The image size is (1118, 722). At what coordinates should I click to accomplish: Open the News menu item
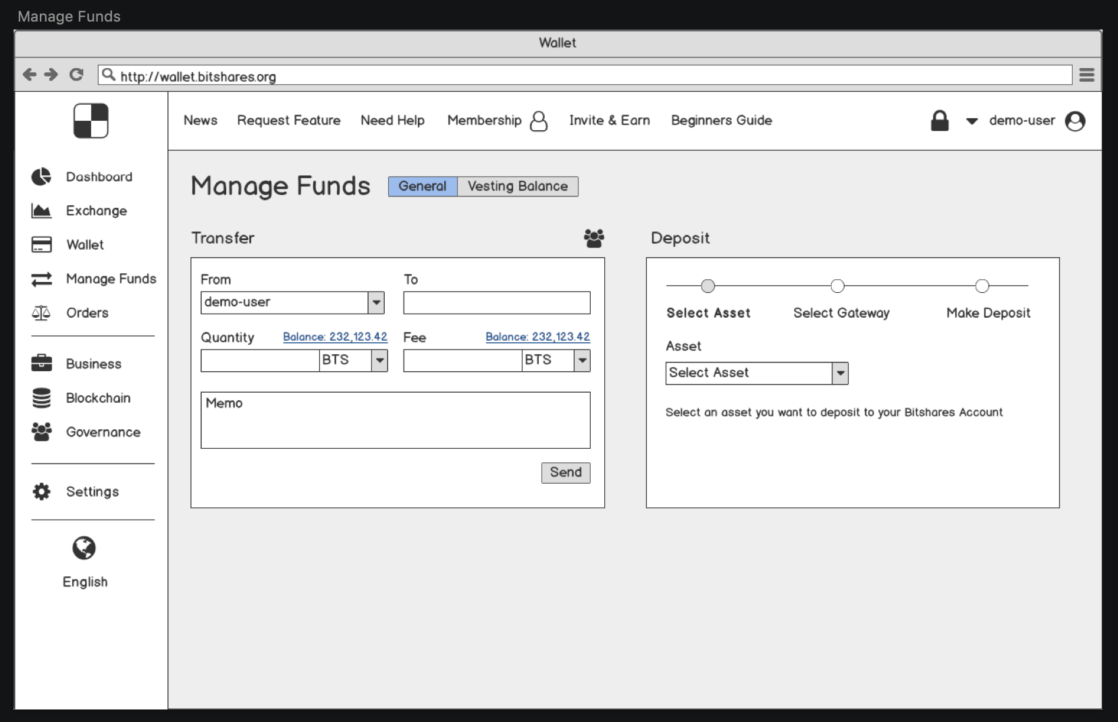tap(201, 120)
